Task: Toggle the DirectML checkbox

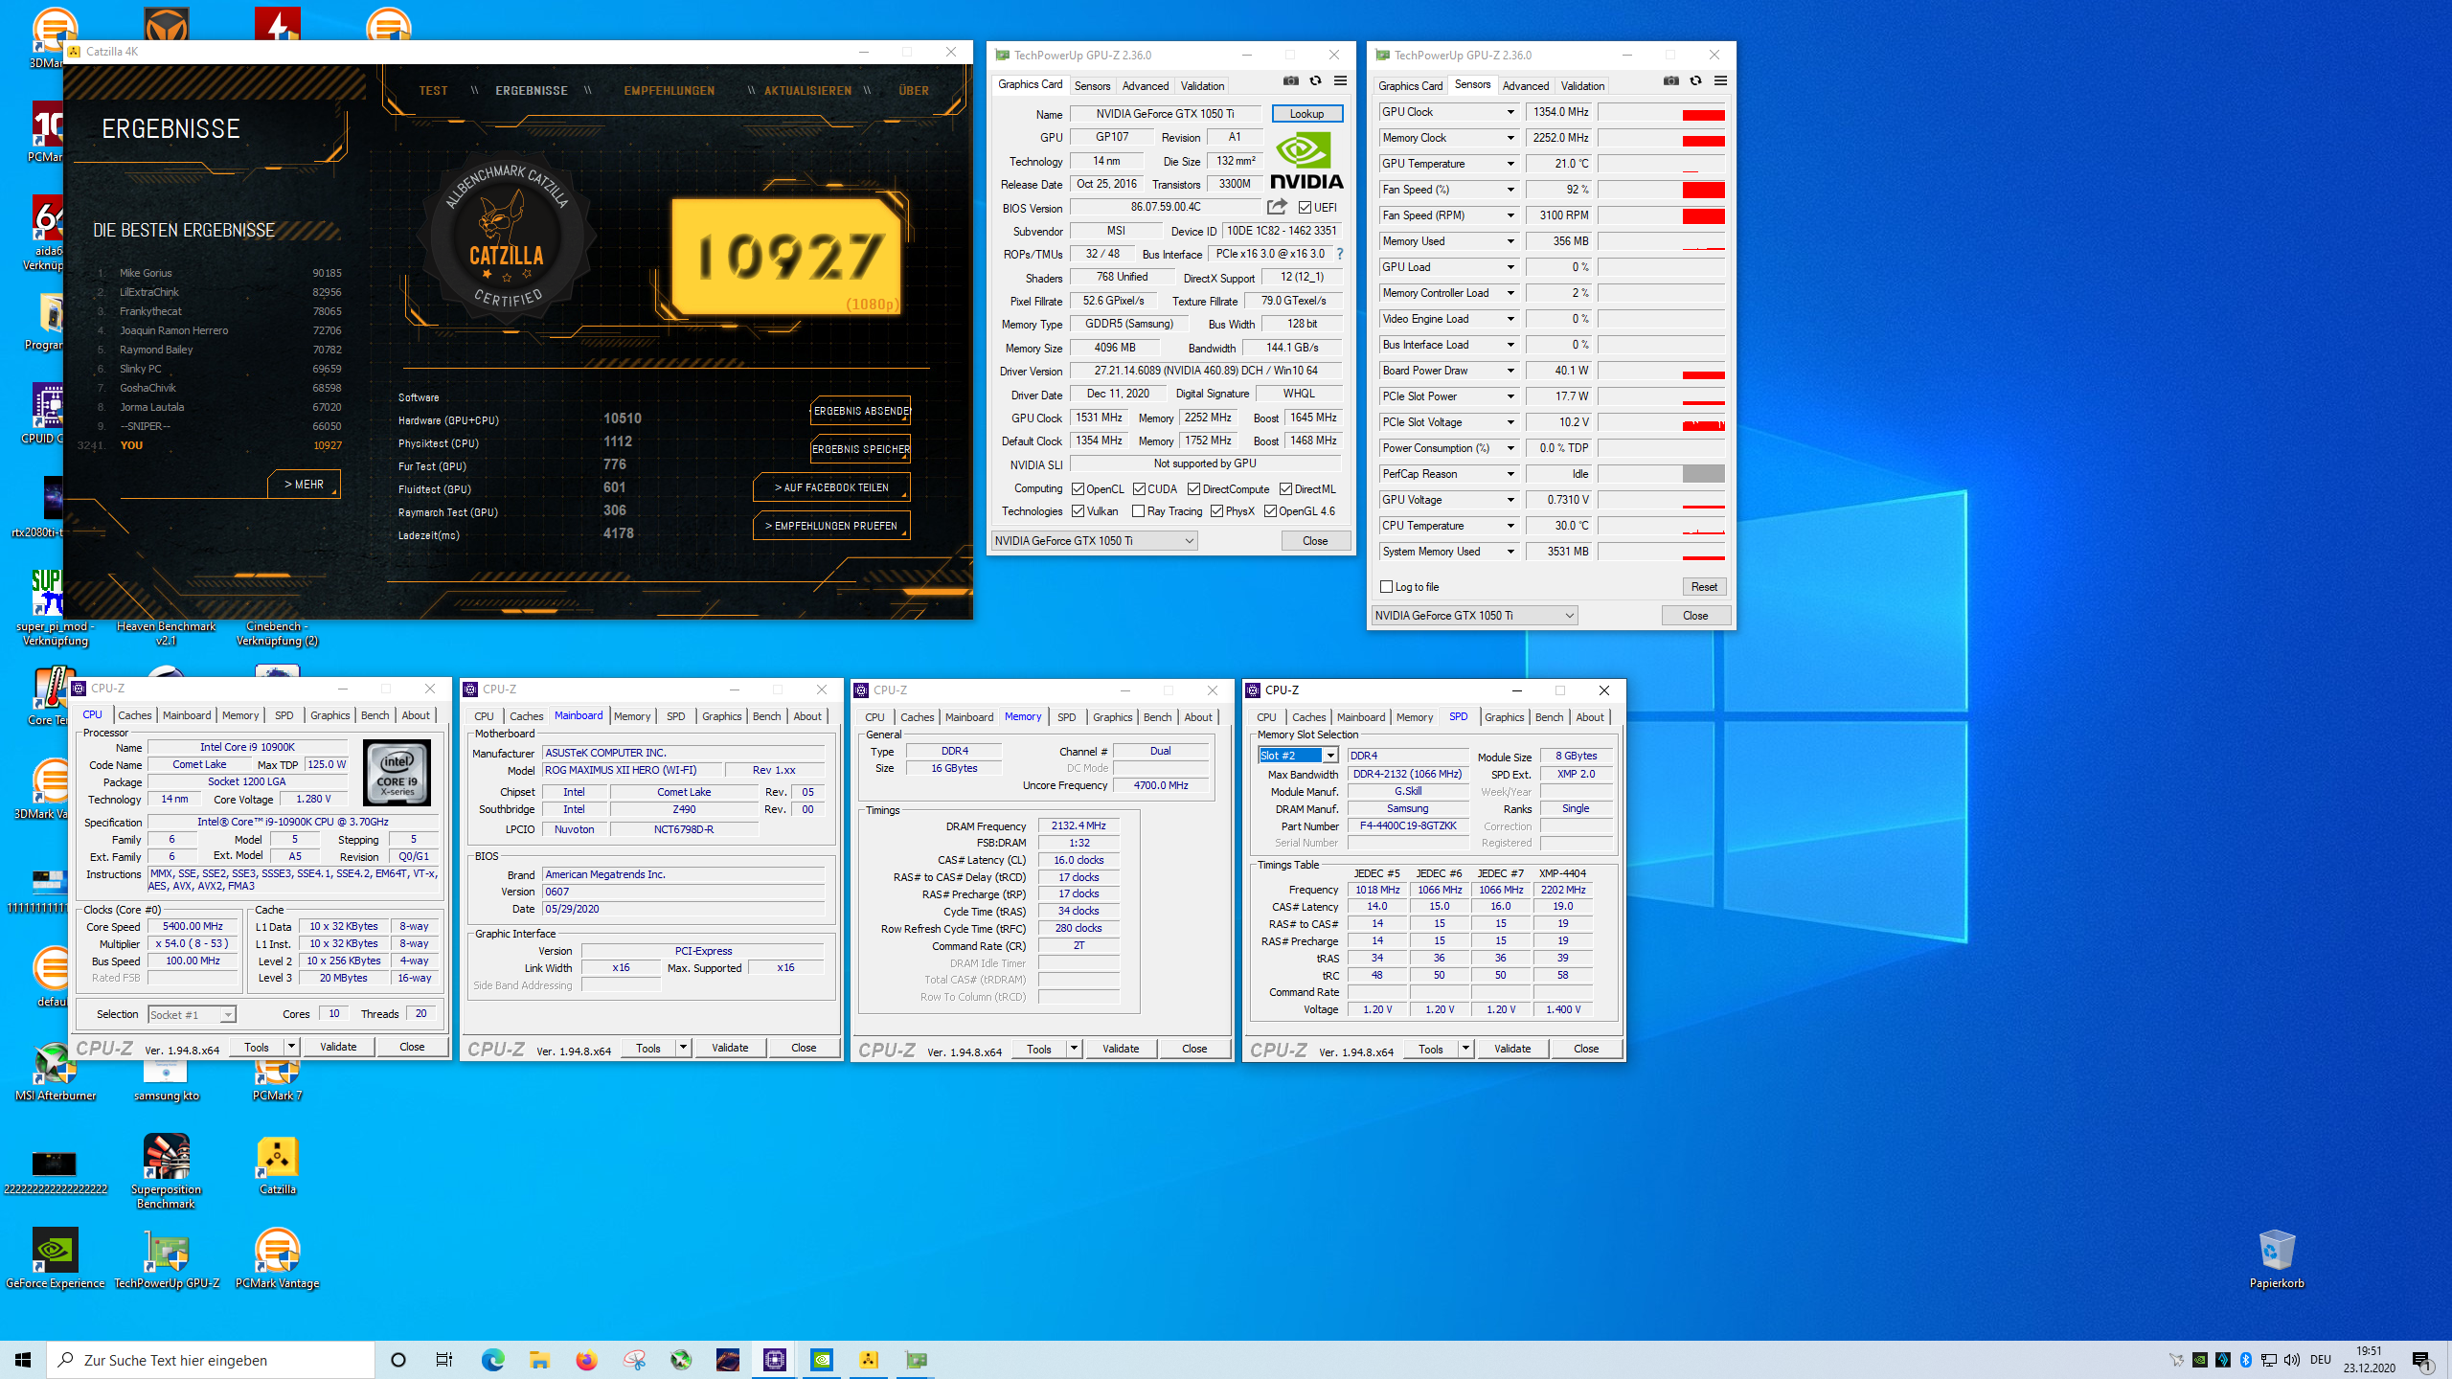Action: coord(1285,489)
